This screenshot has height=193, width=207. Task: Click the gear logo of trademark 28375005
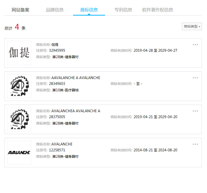tap(19, 119)
